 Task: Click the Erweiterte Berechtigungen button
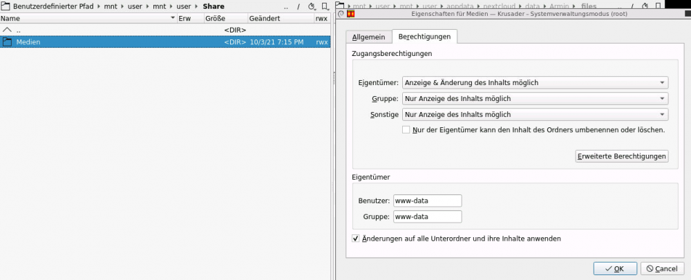(x=622, y=156)
